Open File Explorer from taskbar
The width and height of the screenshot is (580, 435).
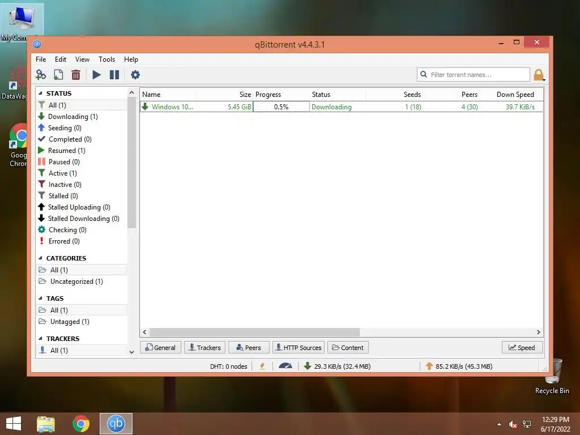point(46,424)
